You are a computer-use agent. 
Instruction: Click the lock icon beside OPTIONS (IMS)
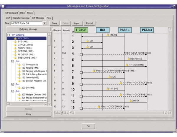[x=15, y=51]
